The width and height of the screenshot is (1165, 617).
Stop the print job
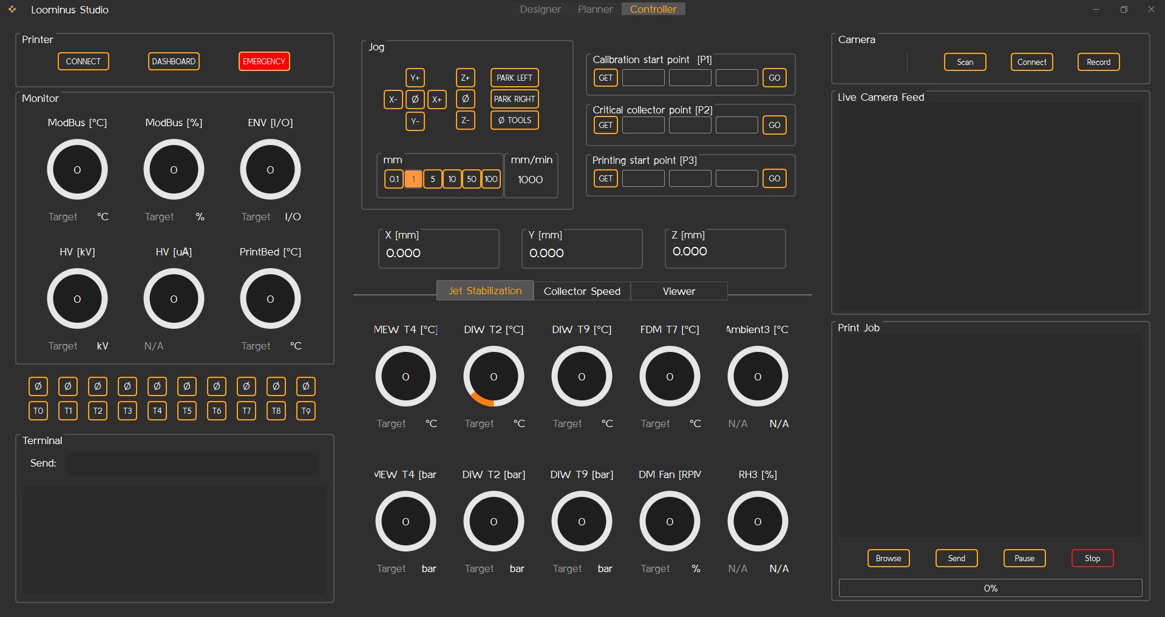1093,558
